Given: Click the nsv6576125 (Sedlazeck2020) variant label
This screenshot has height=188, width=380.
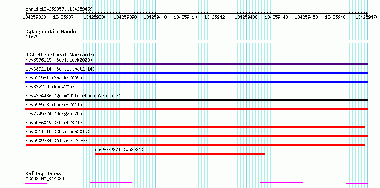Looking at the screenshot, I should (x=59, y=60).
